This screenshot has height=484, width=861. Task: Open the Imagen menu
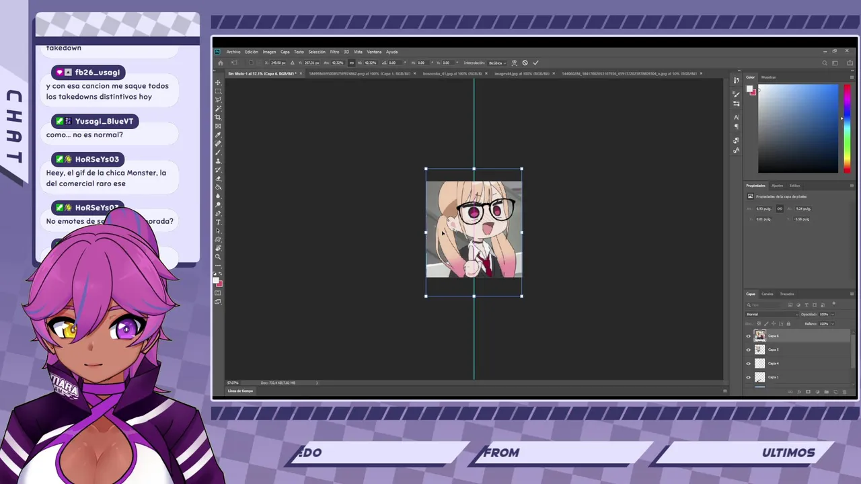(269, 52)
